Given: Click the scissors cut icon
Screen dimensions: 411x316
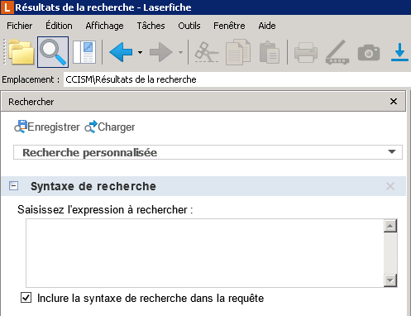Looking at the screenshot, I should click(x=207, y=52).
